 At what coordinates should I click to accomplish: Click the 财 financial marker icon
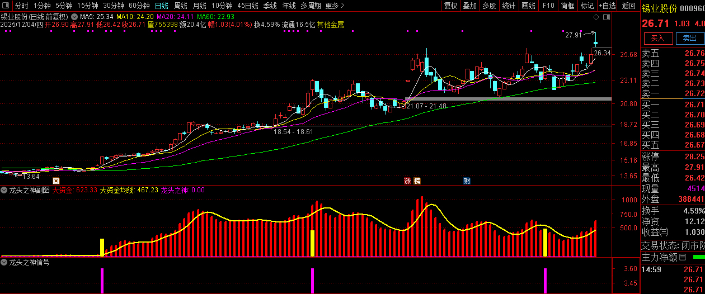point(467,181)
